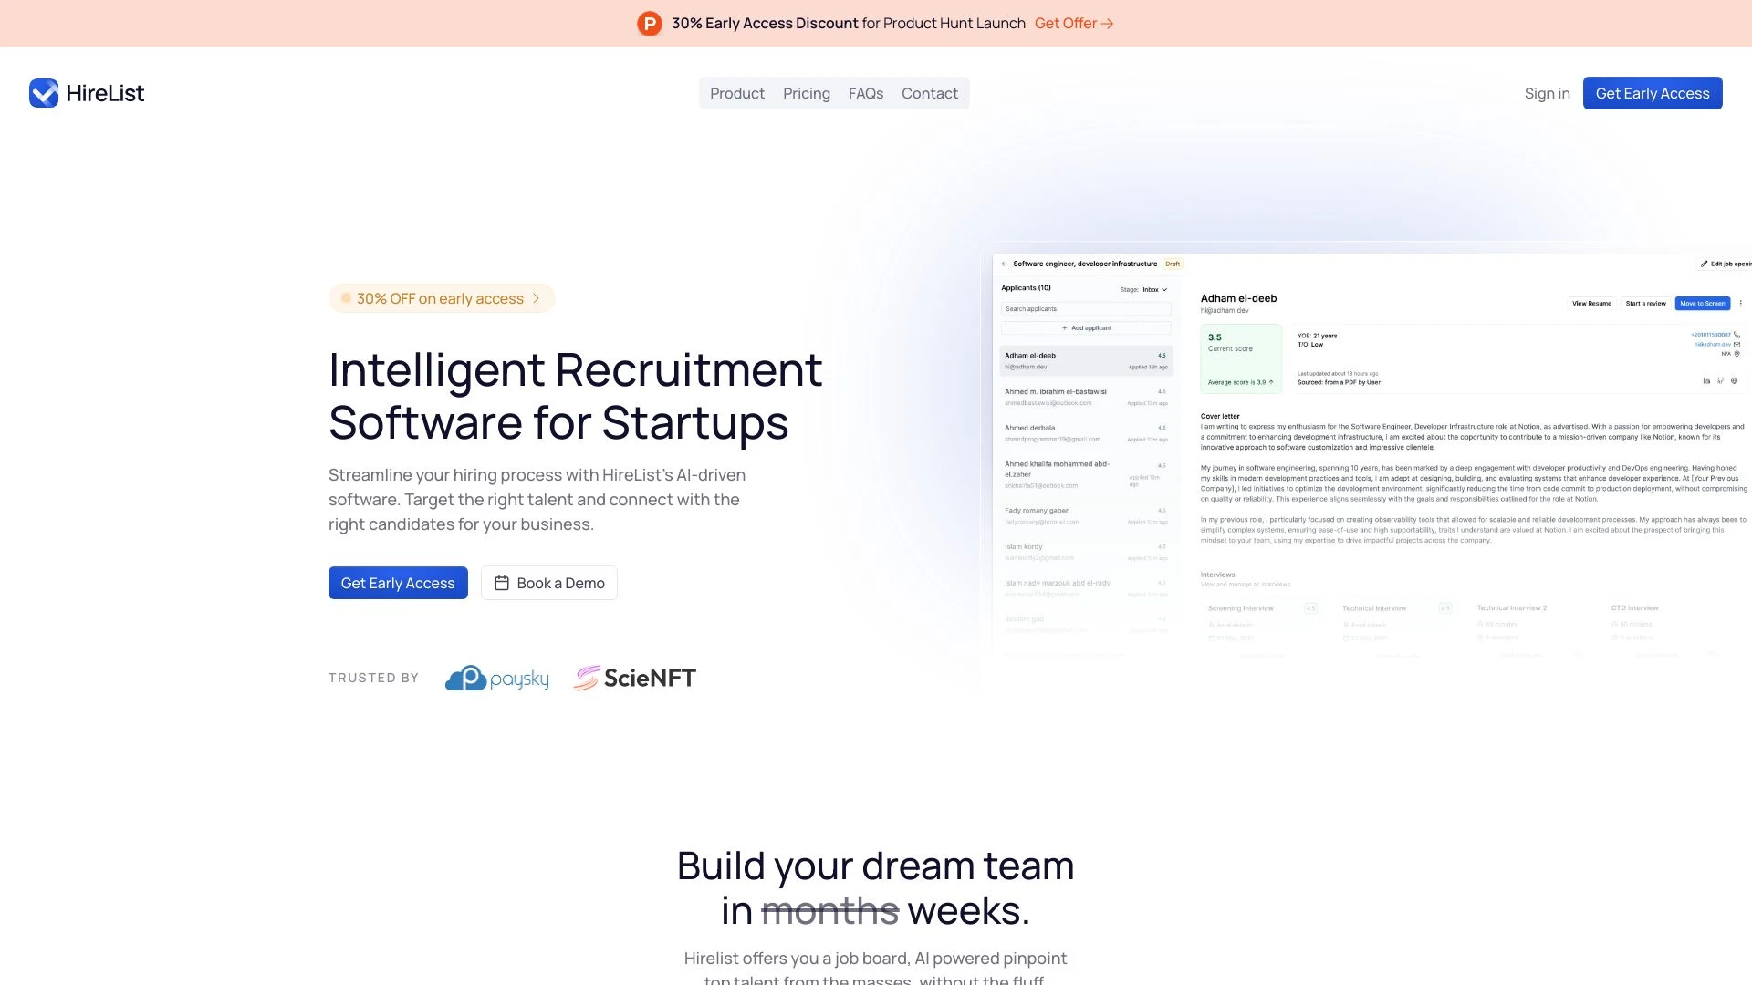Click the calendar icon next to Book a Demo
1752x985 pixels.
[x=502, y=584]
